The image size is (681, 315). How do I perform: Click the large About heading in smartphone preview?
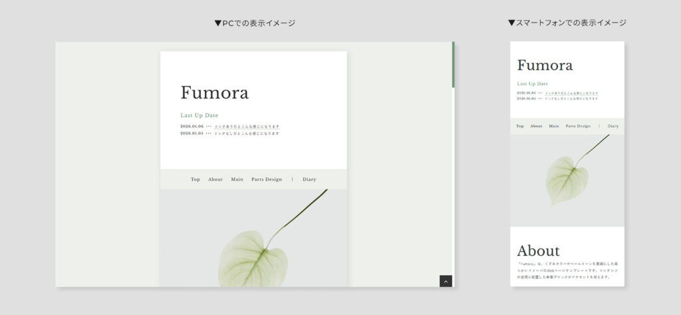click(x=538, y=251)
